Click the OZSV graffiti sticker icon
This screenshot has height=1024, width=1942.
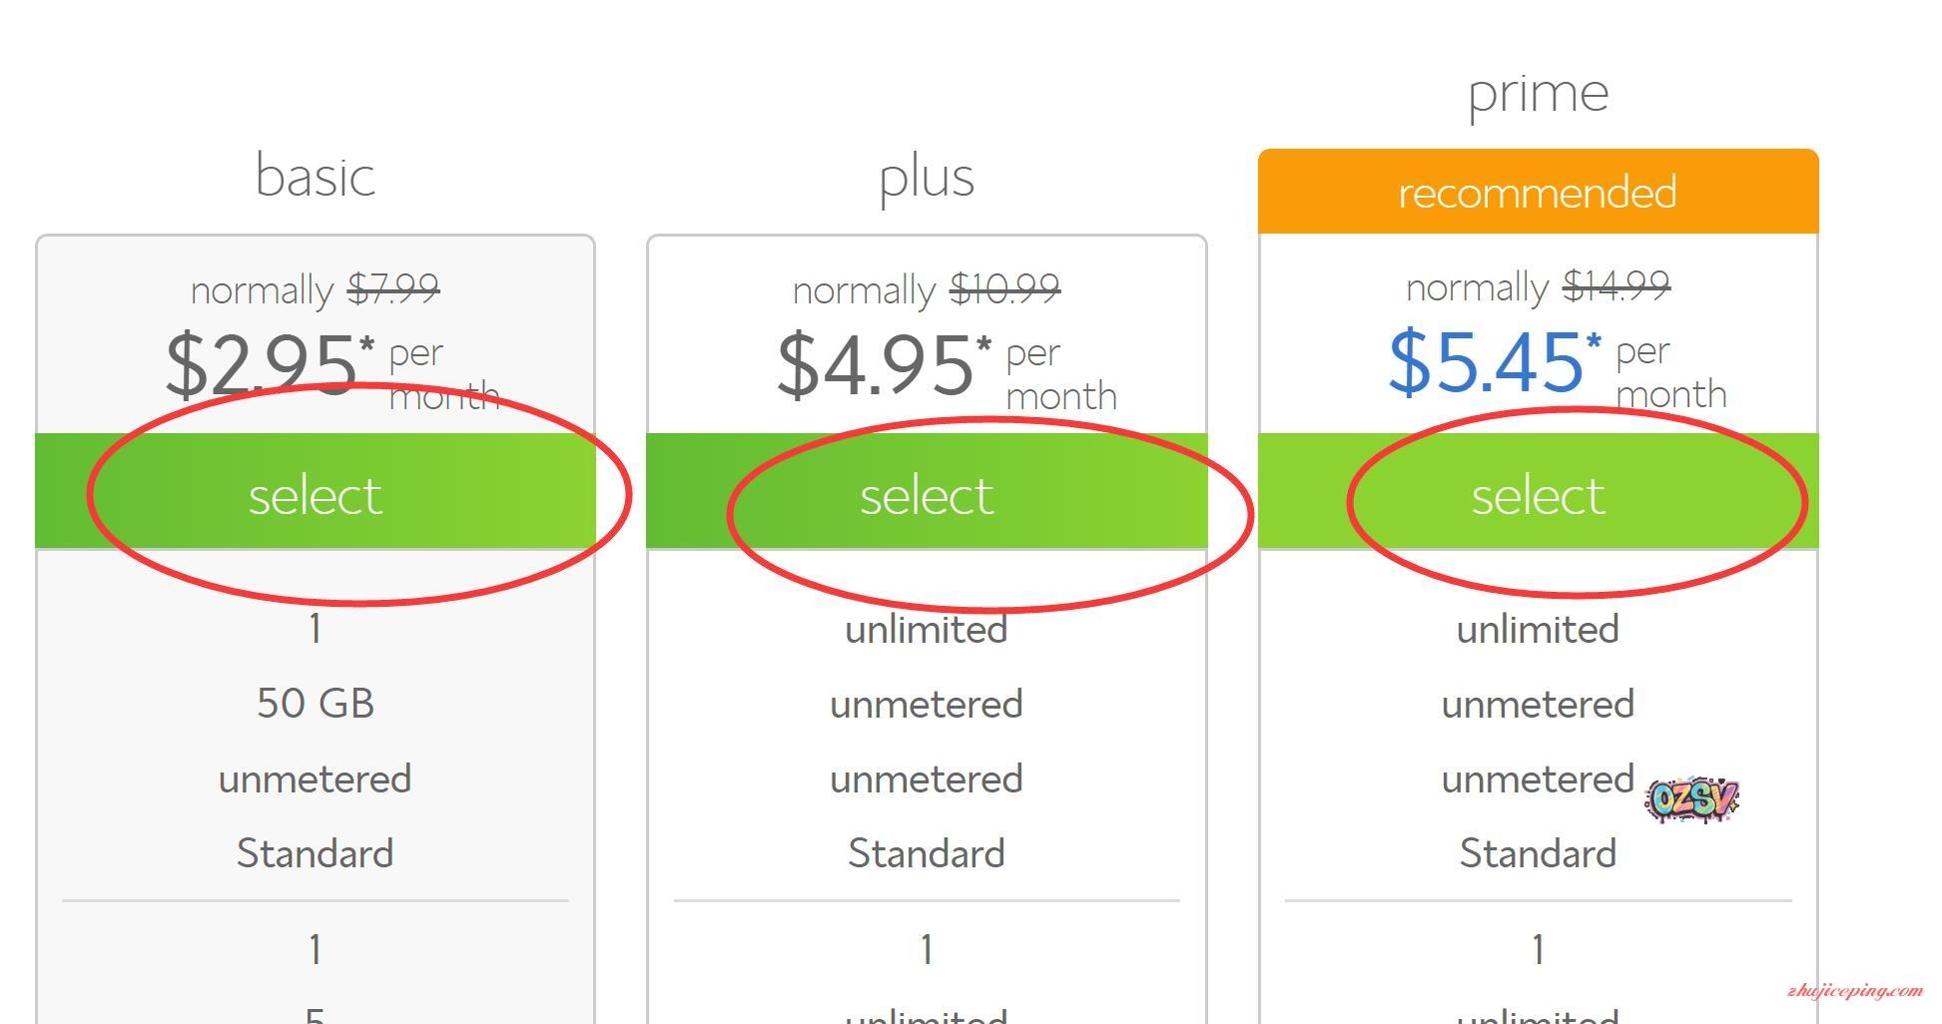[x=1691, y=800]
